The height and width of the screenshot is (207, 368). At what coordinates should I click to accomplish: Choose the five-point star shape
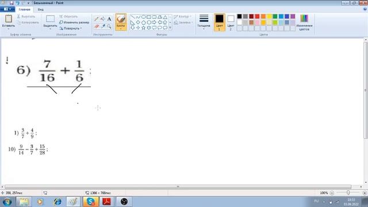(143, 28)
